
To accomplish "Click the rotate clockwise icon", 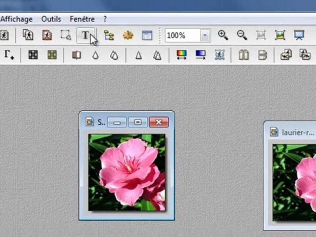I will point(305,55).
